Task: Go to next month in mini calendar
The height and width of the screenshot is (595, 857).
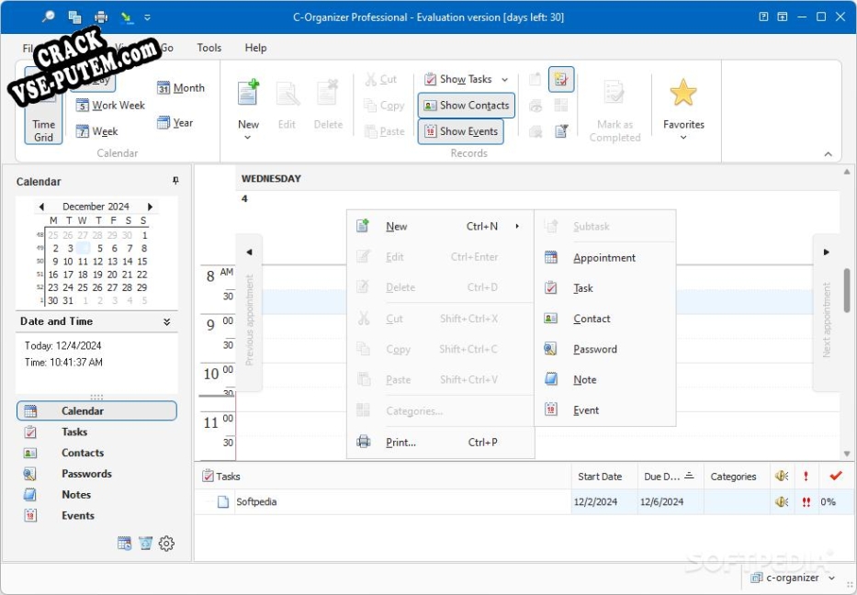Action: tap(151, 208)
